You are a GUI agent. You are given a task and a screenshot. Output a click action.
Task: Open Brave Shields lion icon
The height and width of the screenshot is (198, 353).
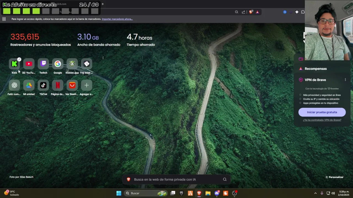pos(251,12)
